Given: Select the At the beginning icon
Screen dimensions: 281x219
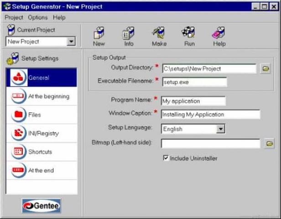Looking at the screenshot, I should [x=18, y=96].
